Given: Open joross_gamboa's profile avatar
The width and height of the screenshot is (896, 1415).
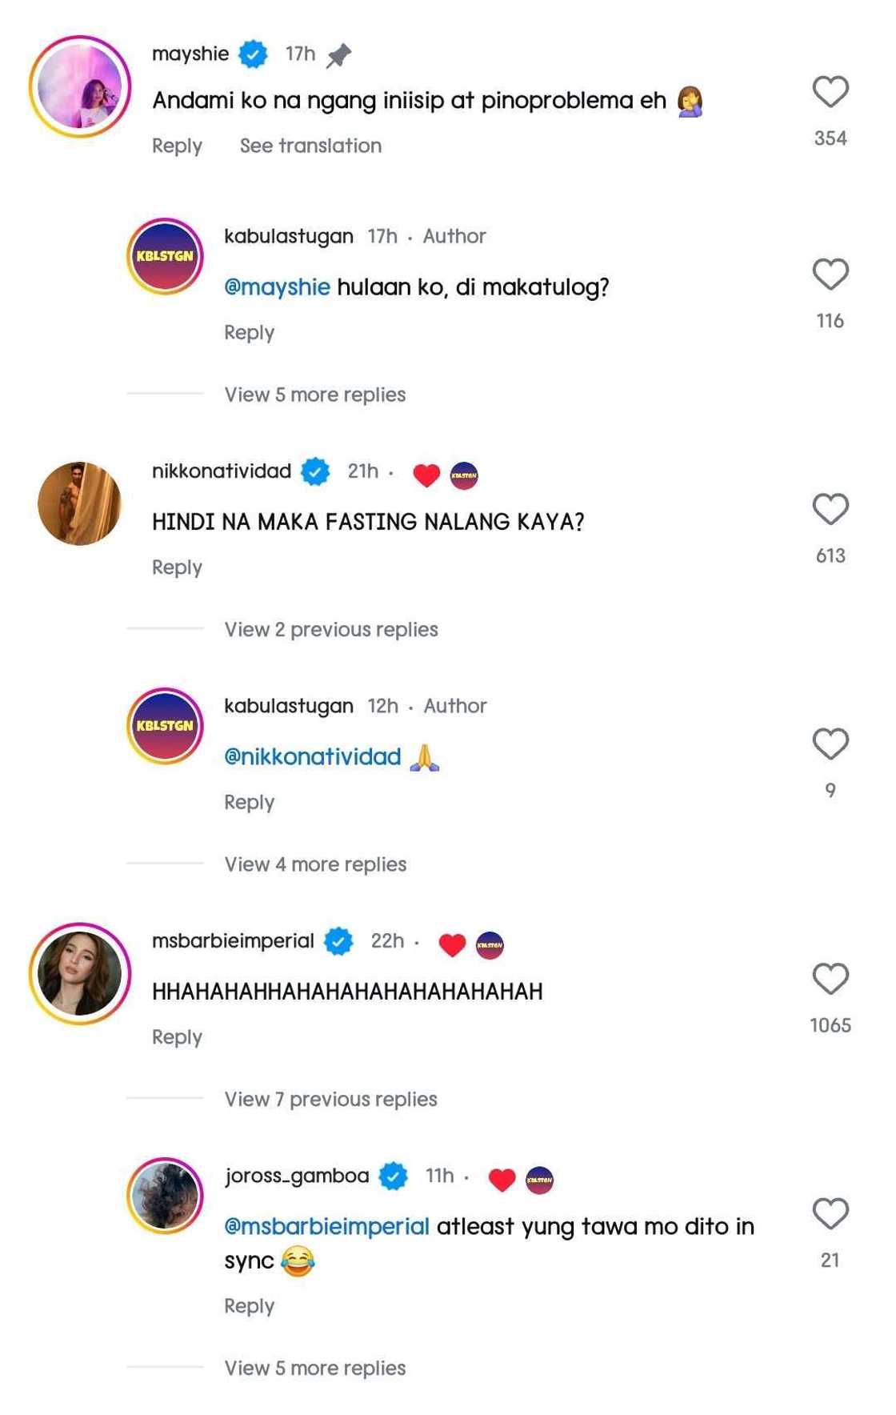Looking at the screenshot, I should (x=166, y=1196).
